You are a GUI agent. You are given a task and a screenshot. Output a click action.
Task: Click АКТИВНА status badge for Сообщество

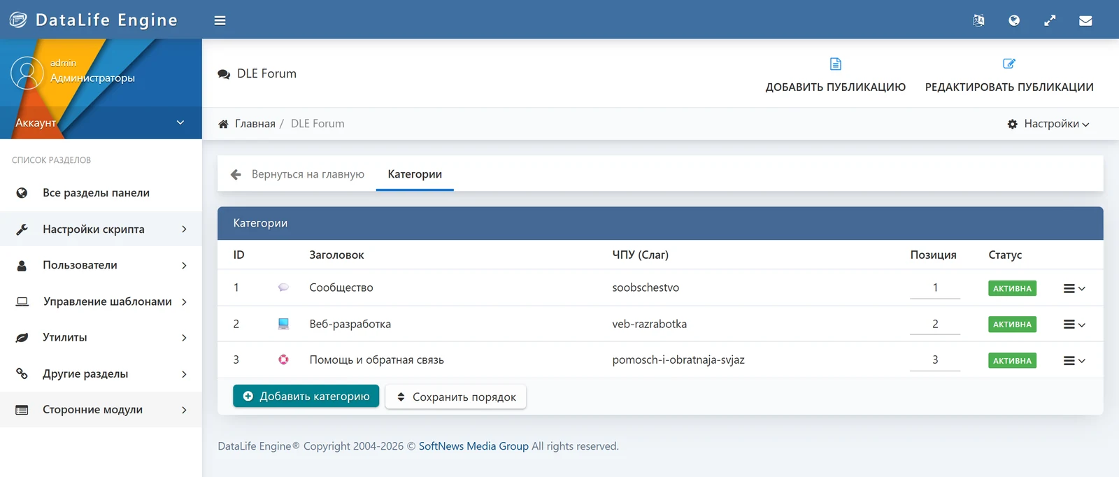click(1012, 288)
